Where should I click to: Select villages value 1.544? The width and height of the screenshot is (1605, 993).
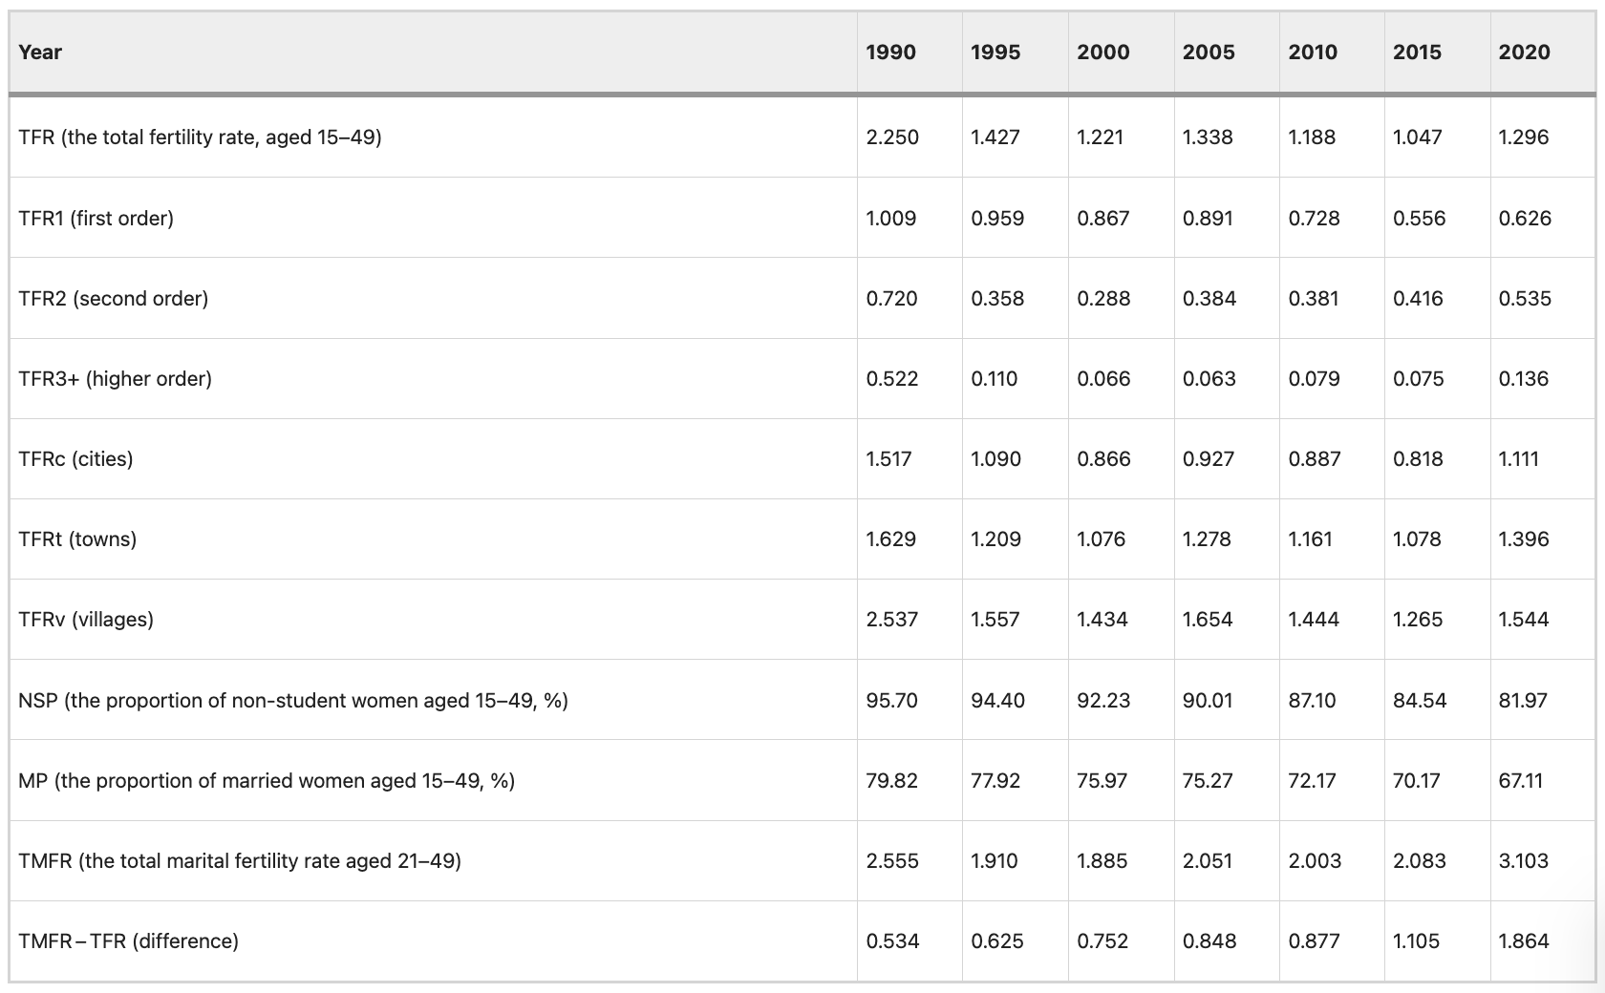1524,620
